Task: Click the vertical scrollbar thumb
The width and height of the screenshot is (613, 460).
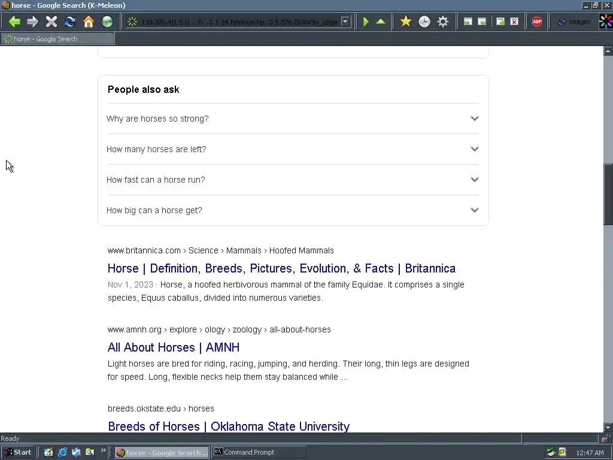Action: 608,195
